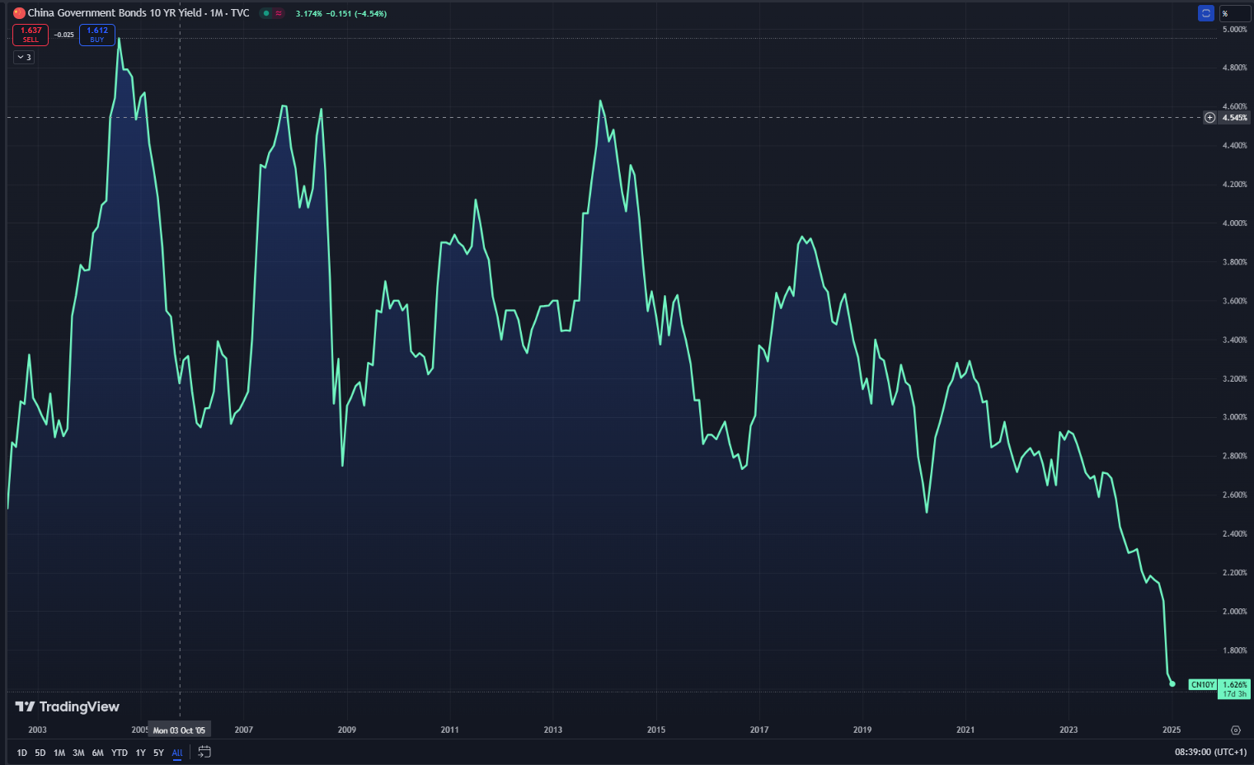Click the plus icon on price axis

[1209, 118]
